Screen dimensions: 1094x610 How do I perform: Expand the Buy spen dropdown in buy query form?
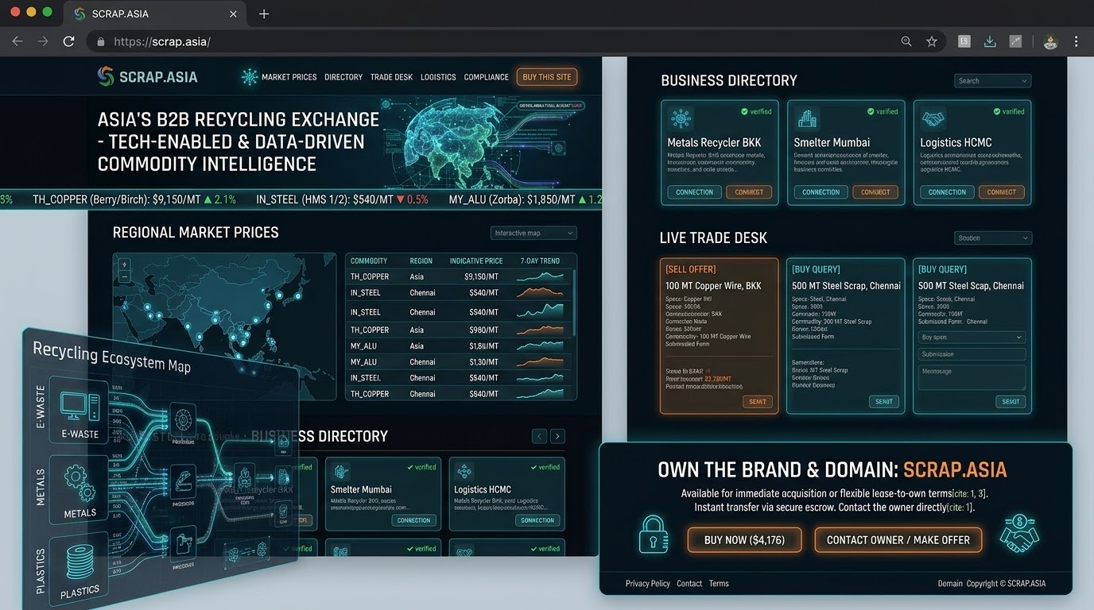pyautogui.click(x=972, y=338)
